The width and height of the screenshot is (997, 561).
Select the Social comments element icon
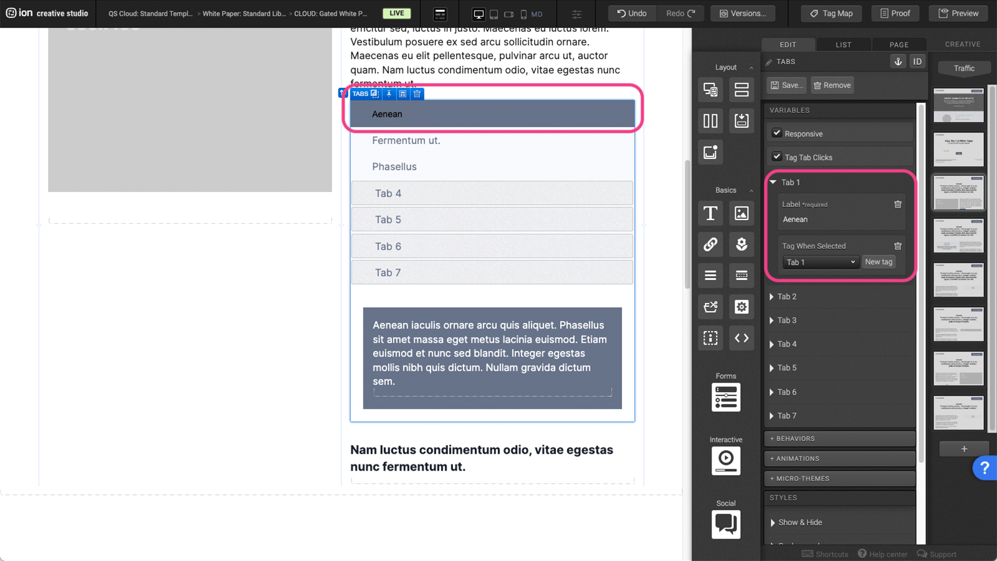[x=726, y=524]
